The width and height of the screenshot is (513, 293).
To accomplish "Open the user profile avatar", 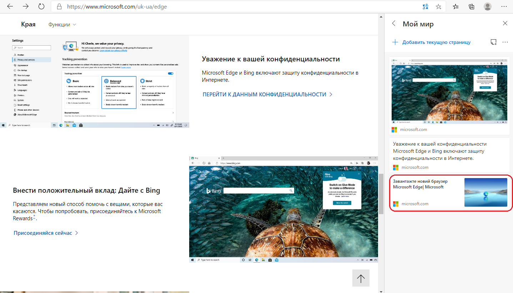I will click(x=488, y=6).
